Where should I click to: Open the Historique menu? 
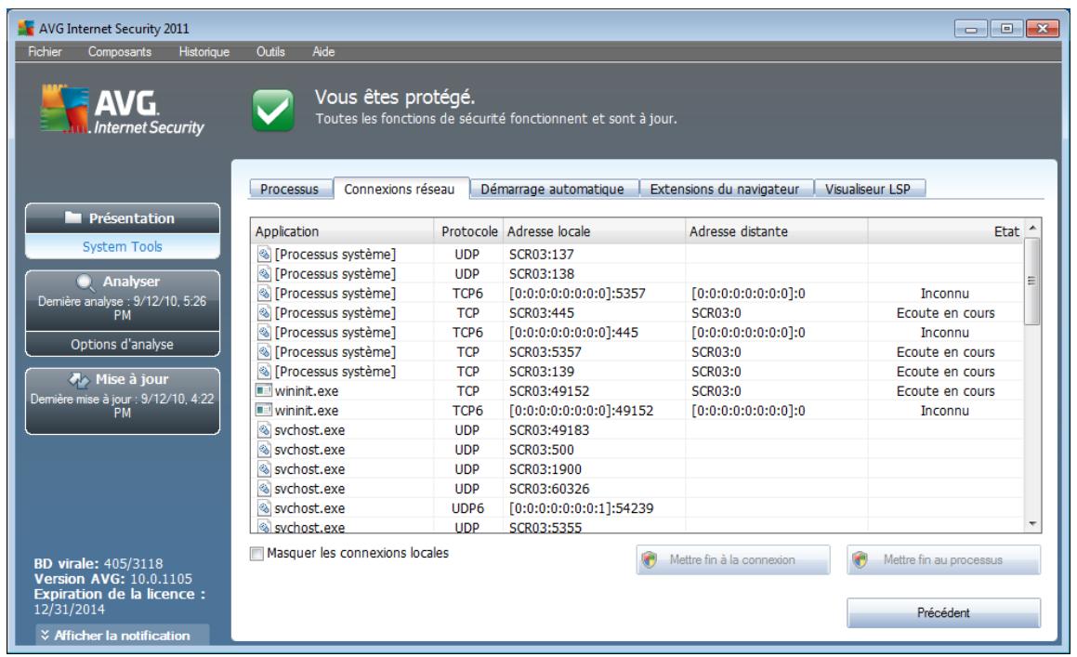pyautogui.click(x=204, y=51)
